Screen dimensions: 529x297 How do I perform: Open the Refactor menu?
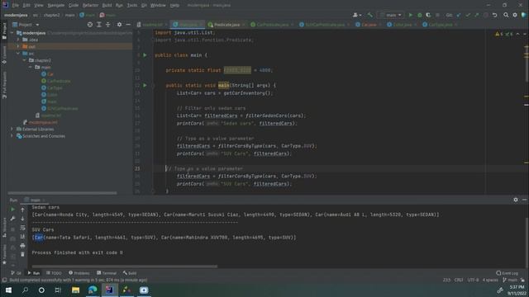90,6
